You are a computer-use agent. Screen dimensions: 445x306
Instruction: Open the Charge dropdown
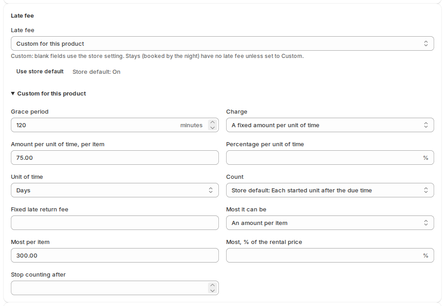tap(330, 125)
